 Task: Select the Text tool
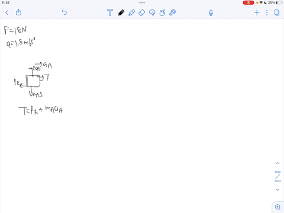(x=110, y=12)
